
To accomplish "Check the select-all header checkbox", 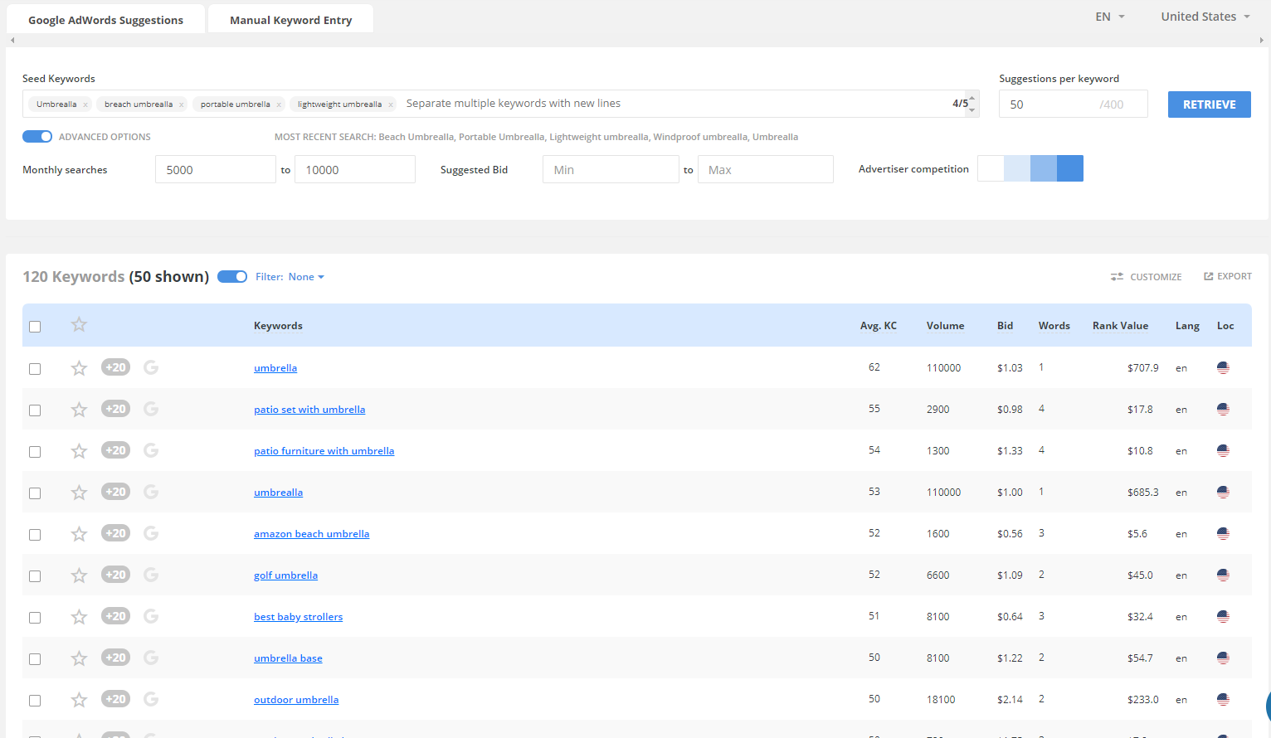I will coord(35,327).
